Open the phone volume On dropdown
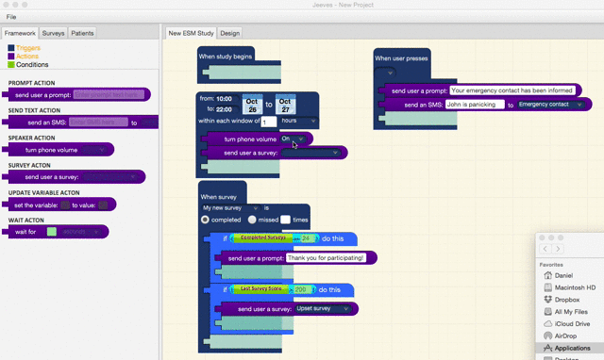This screenshot has height=360, width=604. (x=293, y=139)
